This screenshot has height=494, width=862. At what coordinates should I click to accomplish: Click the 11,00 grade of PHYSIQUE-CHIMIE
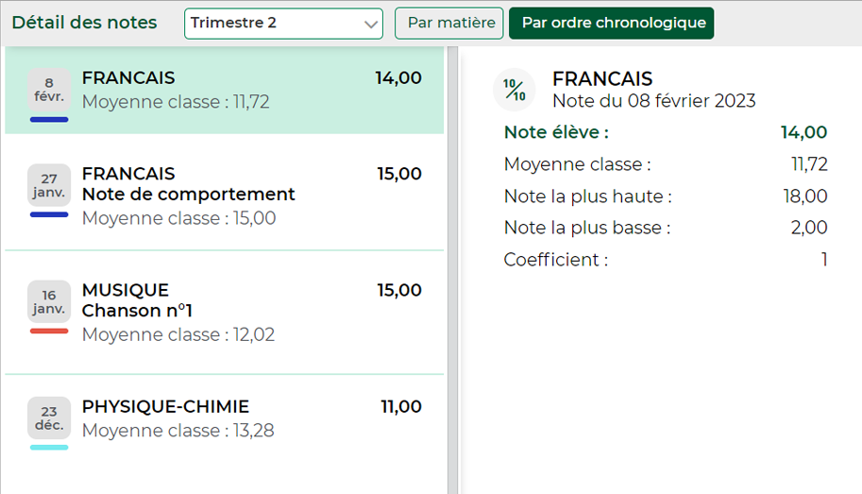coord(401,406)
